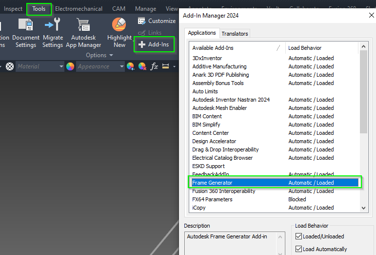This screenshot has height=255, width=376.
Task: Click the adjust appearance icon
Action: pyautogui.click(x=130, y=66)
